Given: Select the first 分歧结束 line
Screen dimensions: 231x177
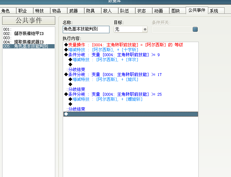Looking at the screenshot, I should coord(130,70).
